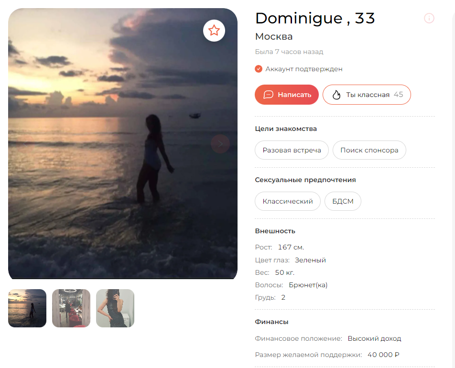Screen dimensions: 455x368
Task: Select the Разовая встреча tag
Action: (292, 150)
